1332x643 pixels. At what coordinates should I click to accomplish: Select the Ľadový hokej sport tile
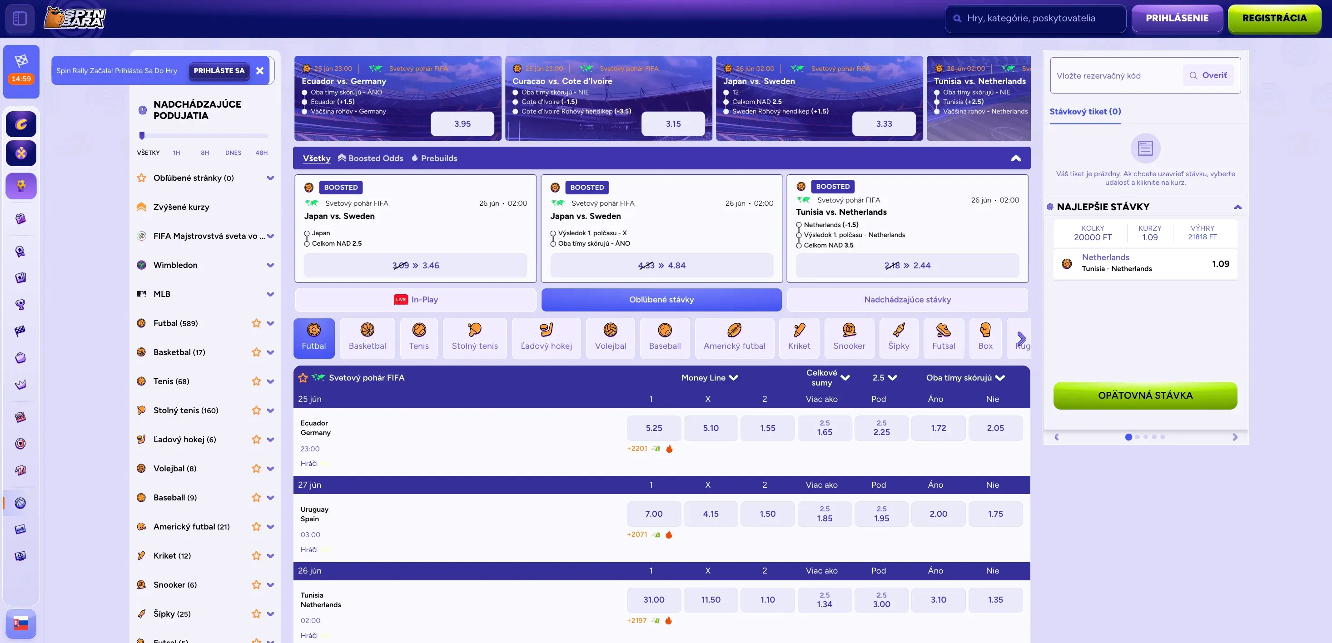(x=546, y=338)
